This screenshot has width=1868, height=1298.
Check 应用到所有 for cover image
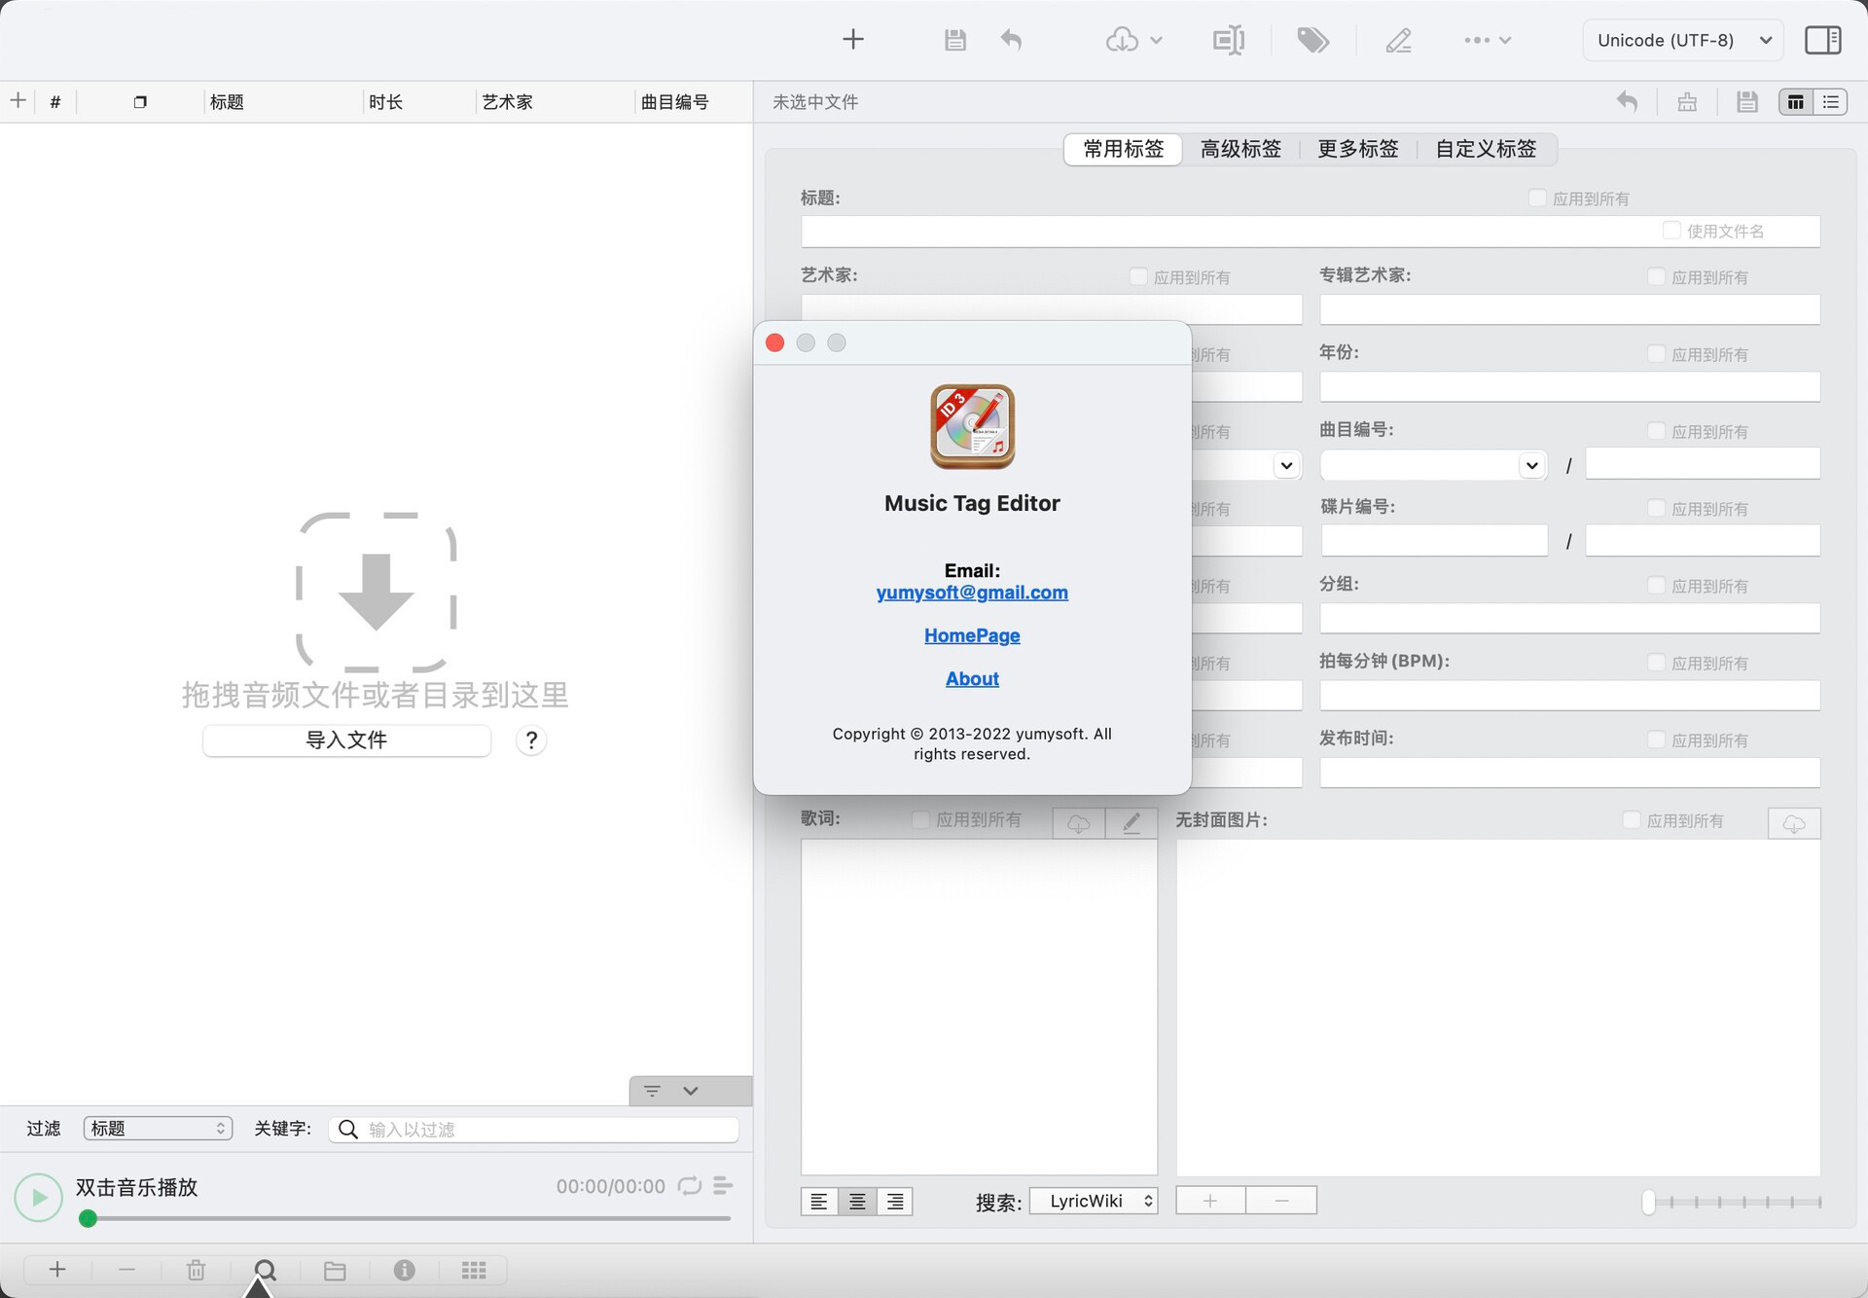click(1632, 820)
